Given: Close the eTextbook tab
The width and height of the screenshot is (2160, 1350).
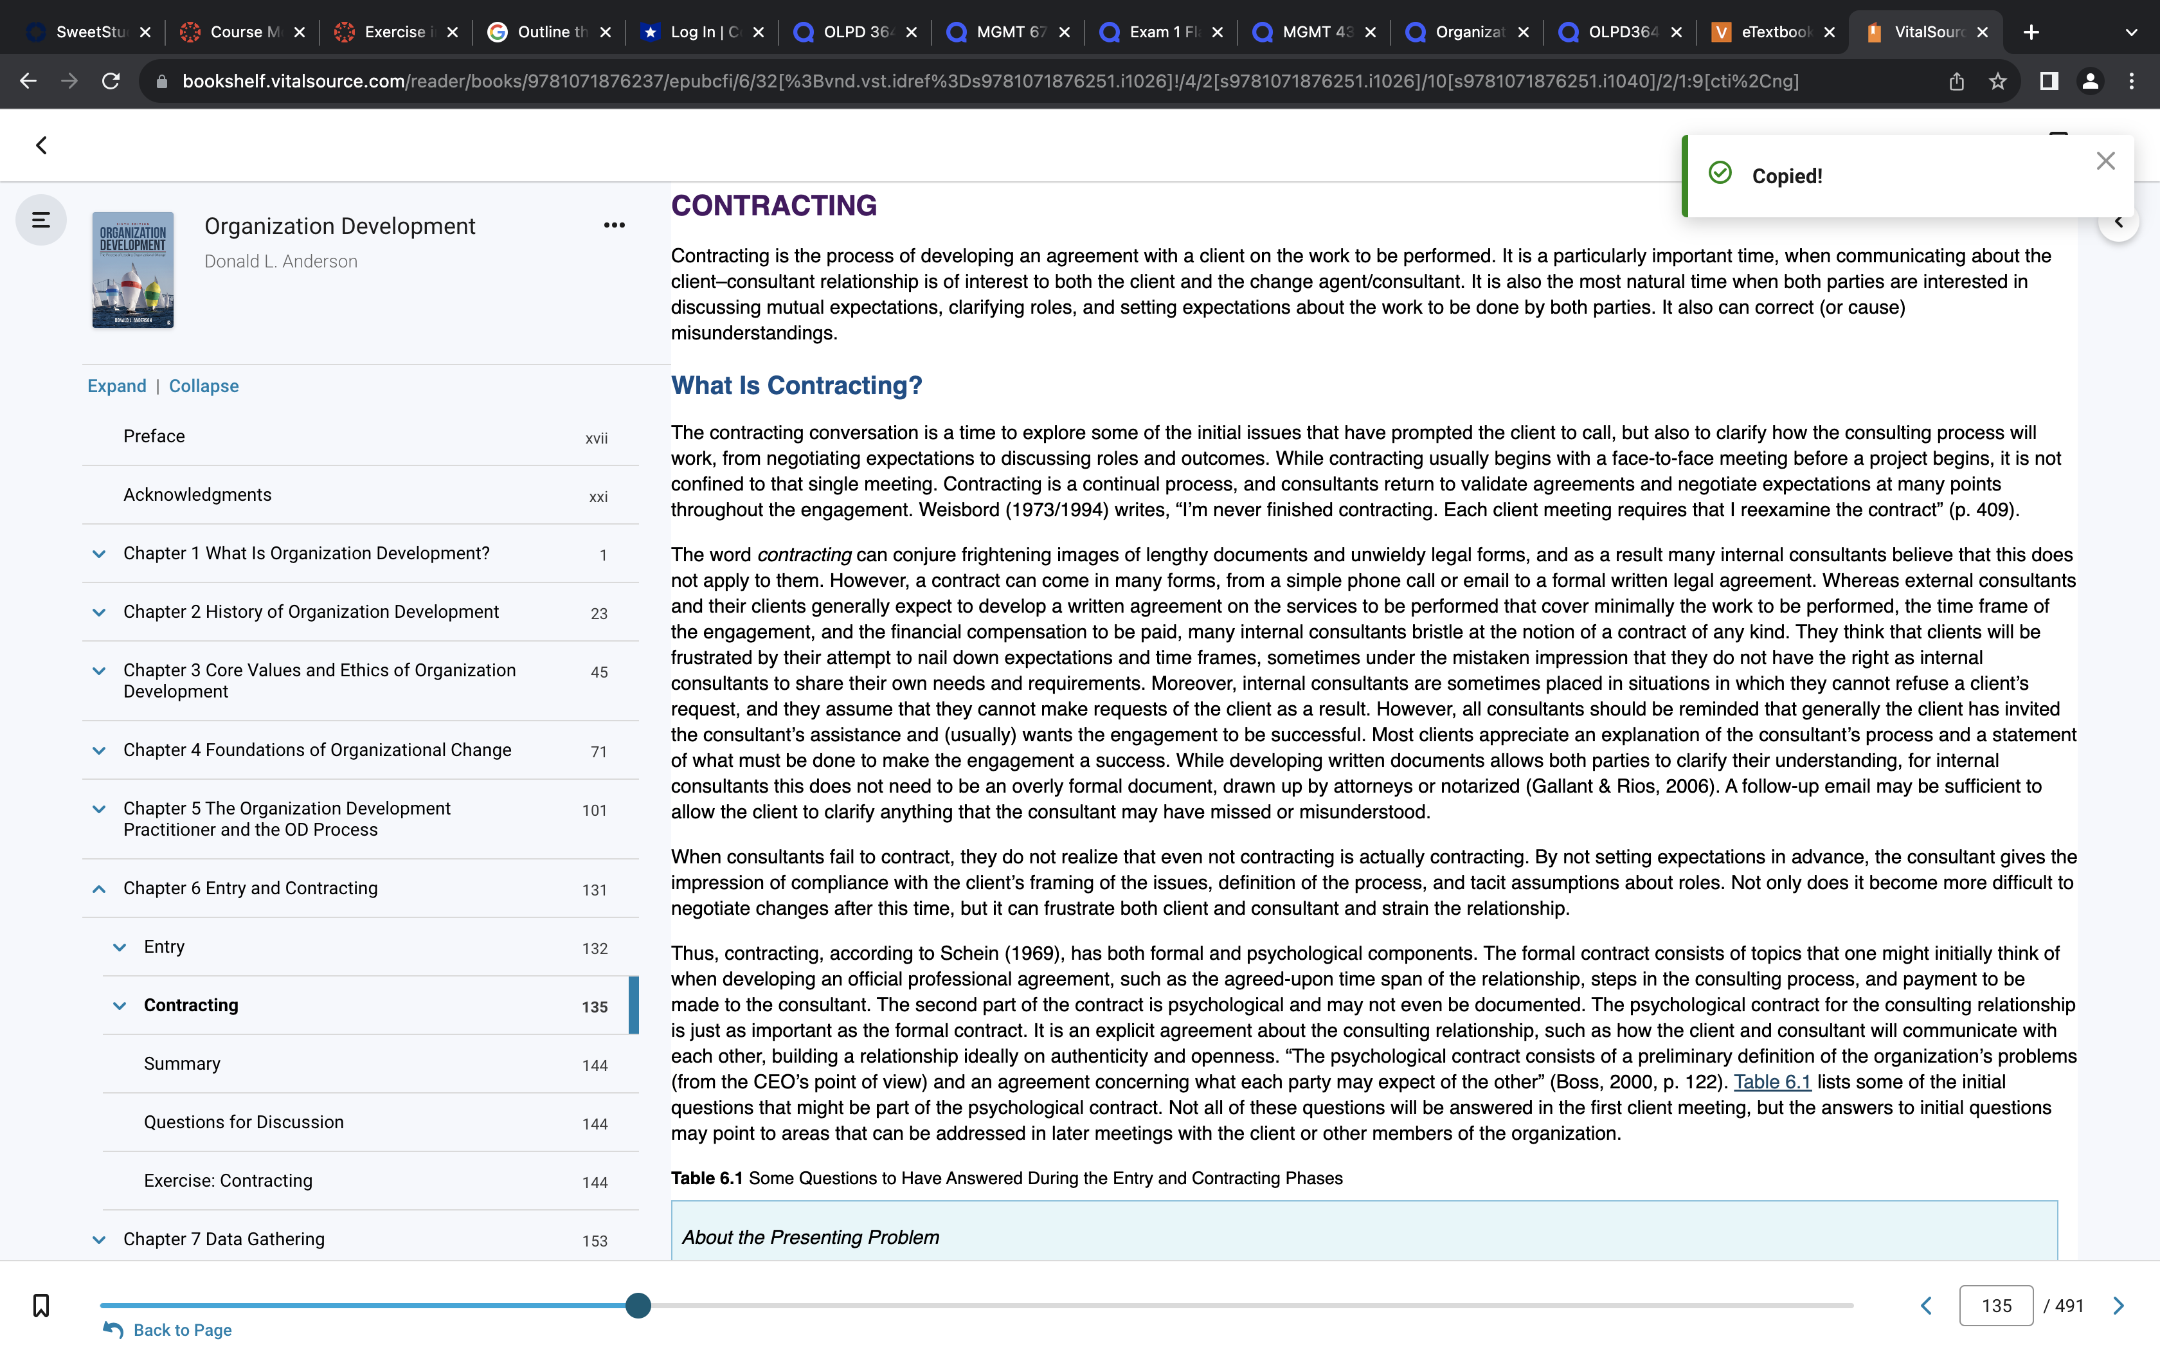Looking at the screenshot, I should (x=1829, y=32).
